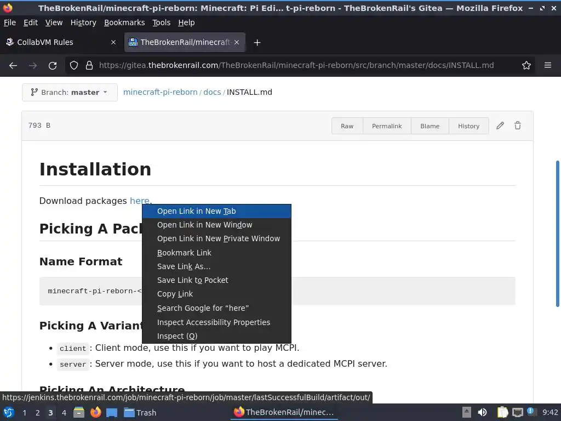The width and height of the screenshot is (561, 421).
Task: Click the Permalink button
Action: click(387, 126)
